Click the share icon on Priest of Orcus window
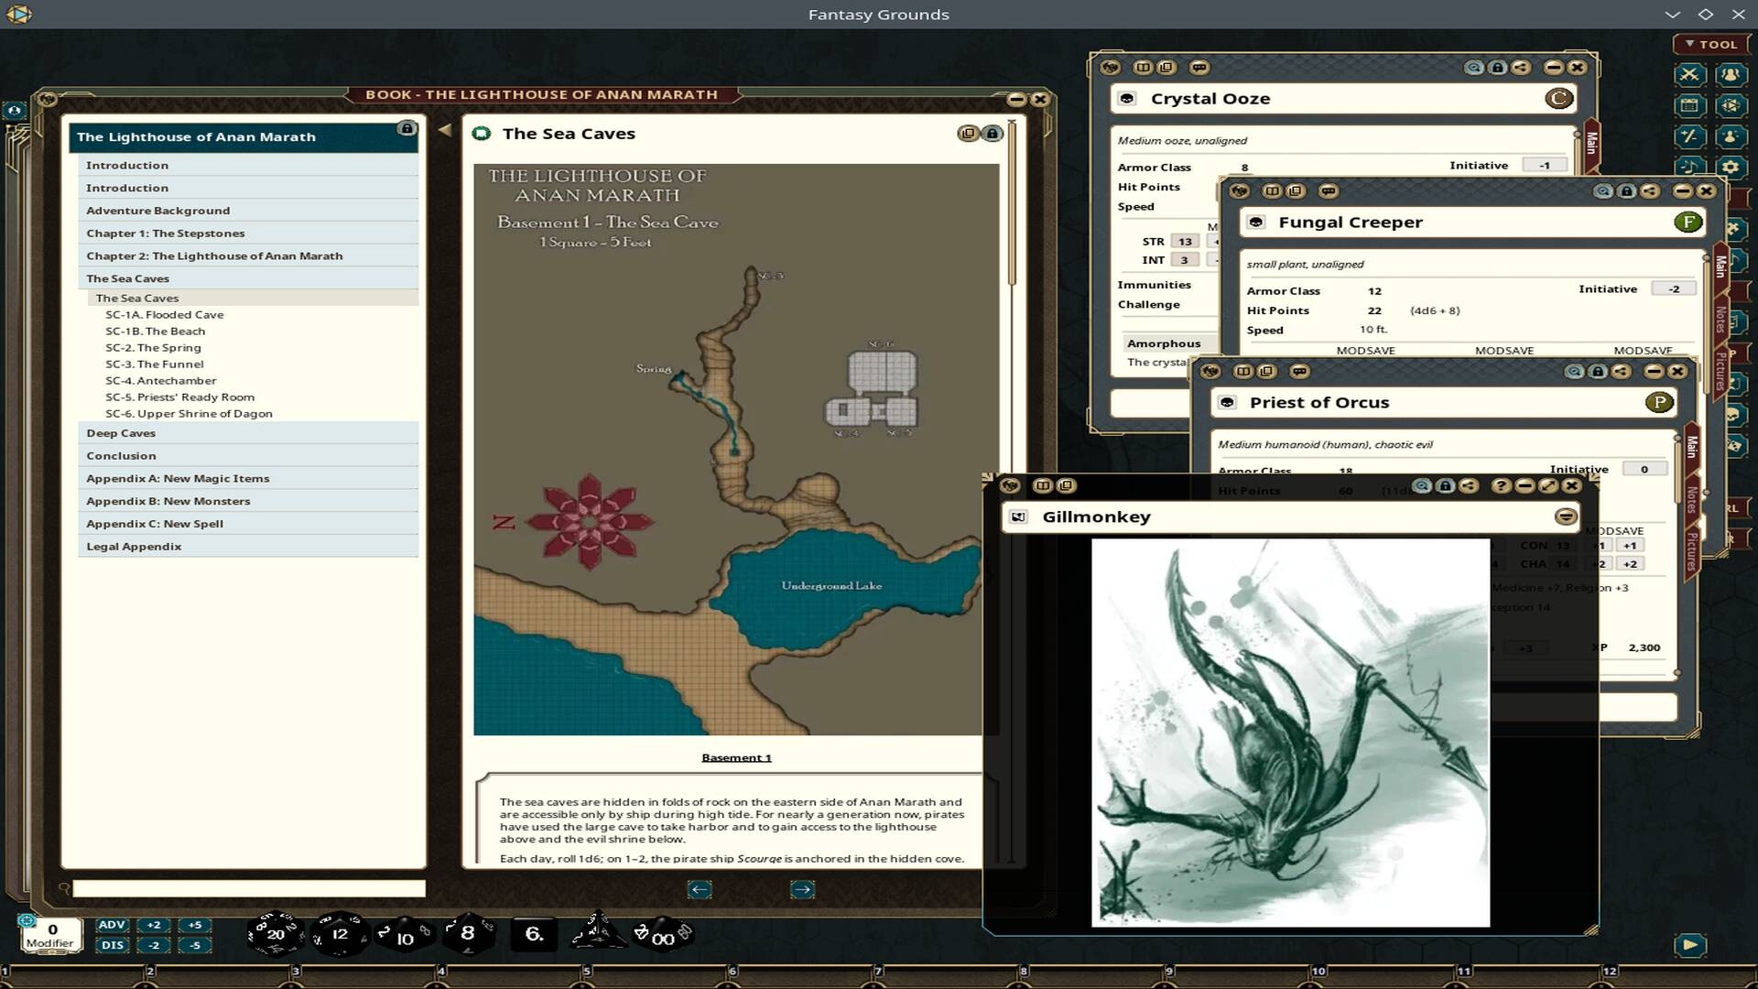The width and height of the screenshot is (1758, 989). [x=1623, y=371]
